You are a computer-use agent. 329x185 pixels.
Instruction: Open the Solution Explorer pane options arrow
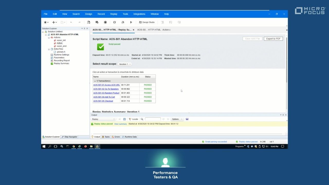point(82,29)
